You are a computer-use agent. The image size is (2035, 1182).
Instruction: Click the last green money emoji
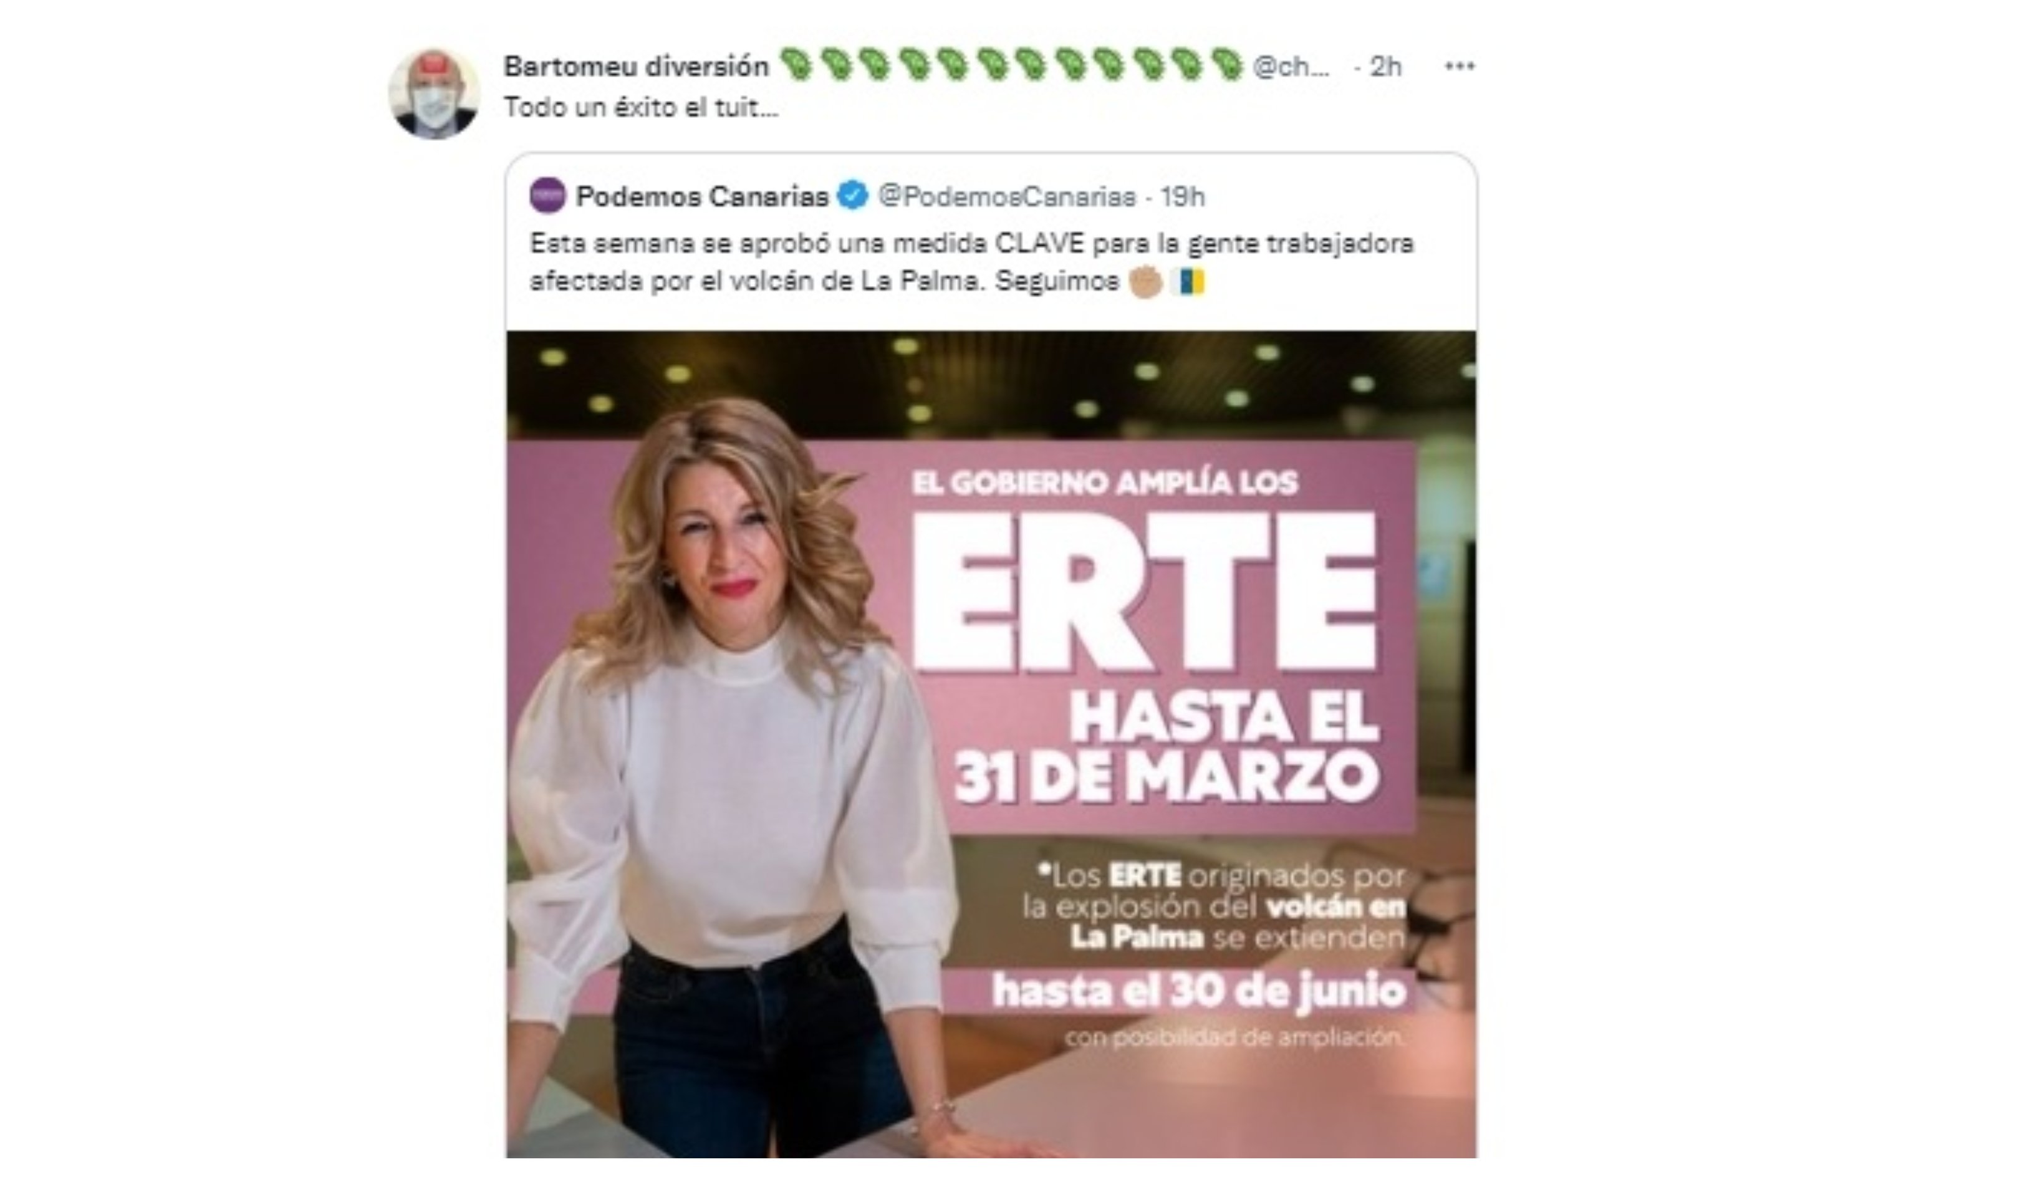coord(1226,65)
